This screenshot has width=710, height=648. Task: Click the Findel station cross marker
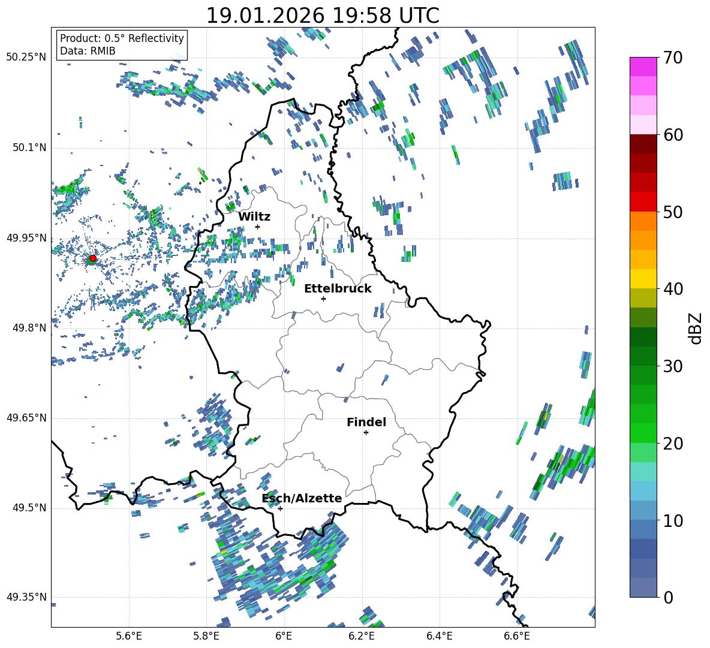(x=366, y=433)
